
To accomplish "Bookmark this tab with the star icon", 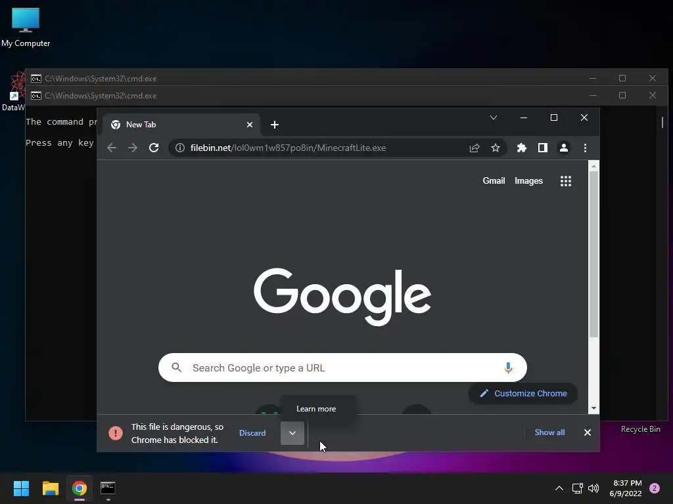I will [x=496, y=148].
